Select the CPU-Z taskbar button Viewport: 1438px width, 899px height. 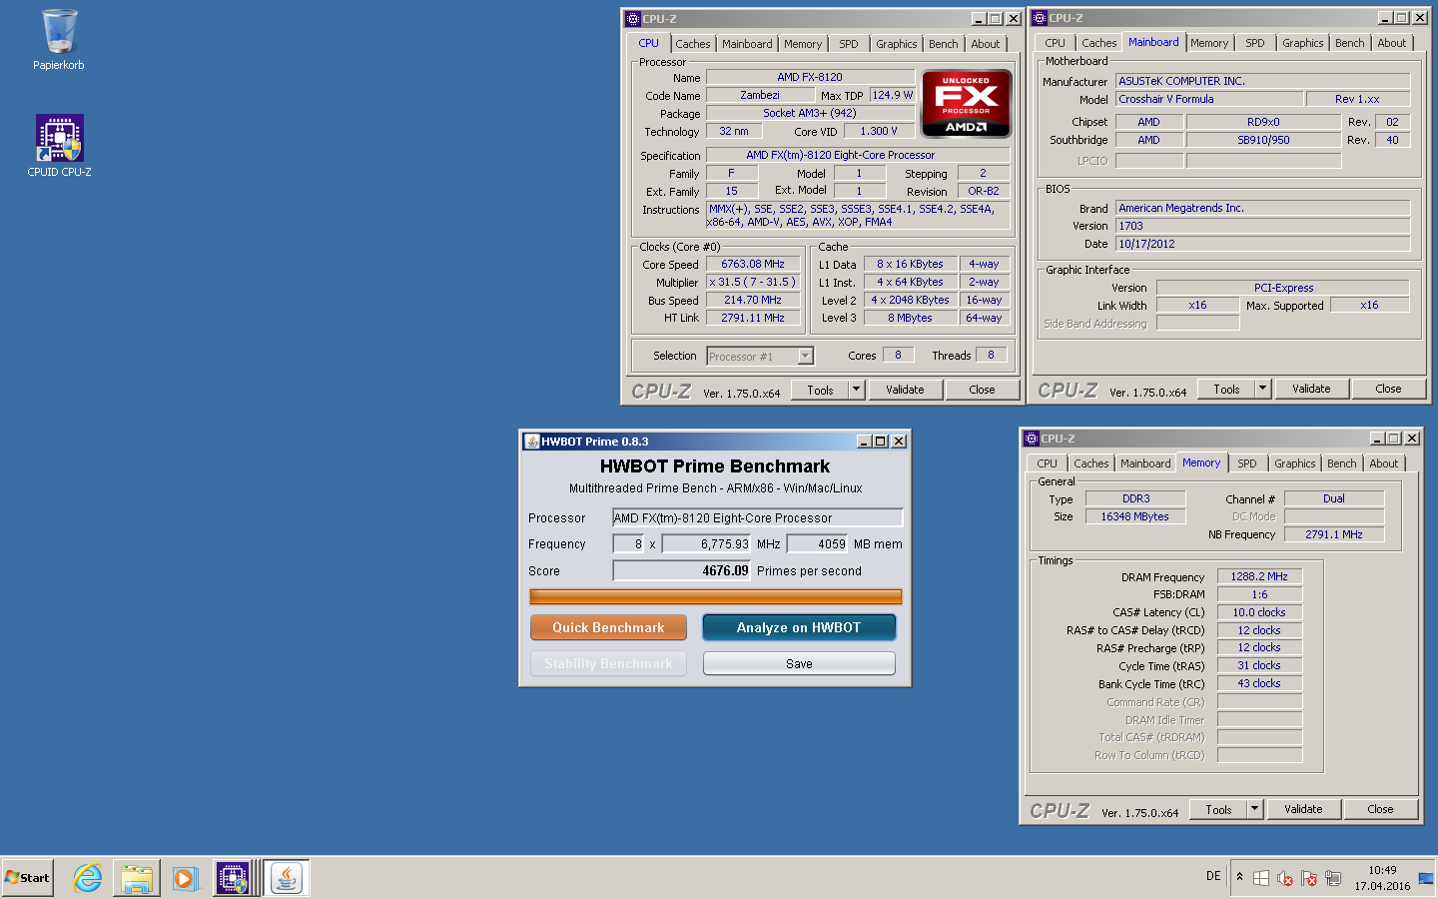point(233,878)
